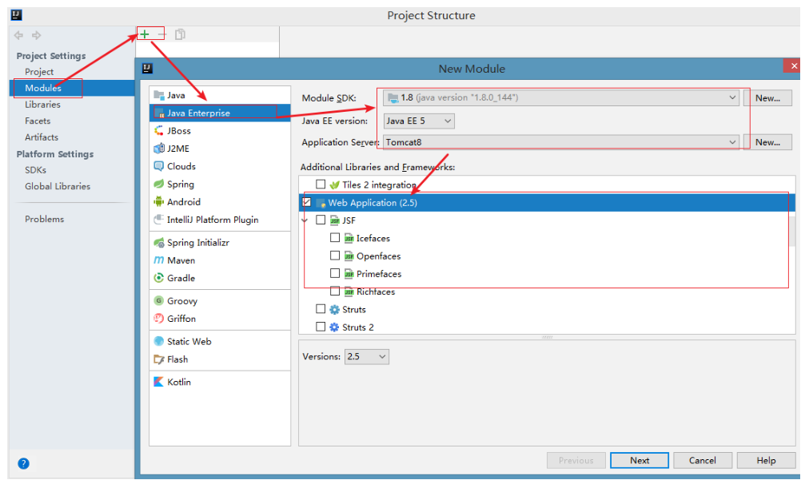Viewport: 805px width, 484px height.
Task: Collapse the JSF tree node
Action: tap(305, 220)
